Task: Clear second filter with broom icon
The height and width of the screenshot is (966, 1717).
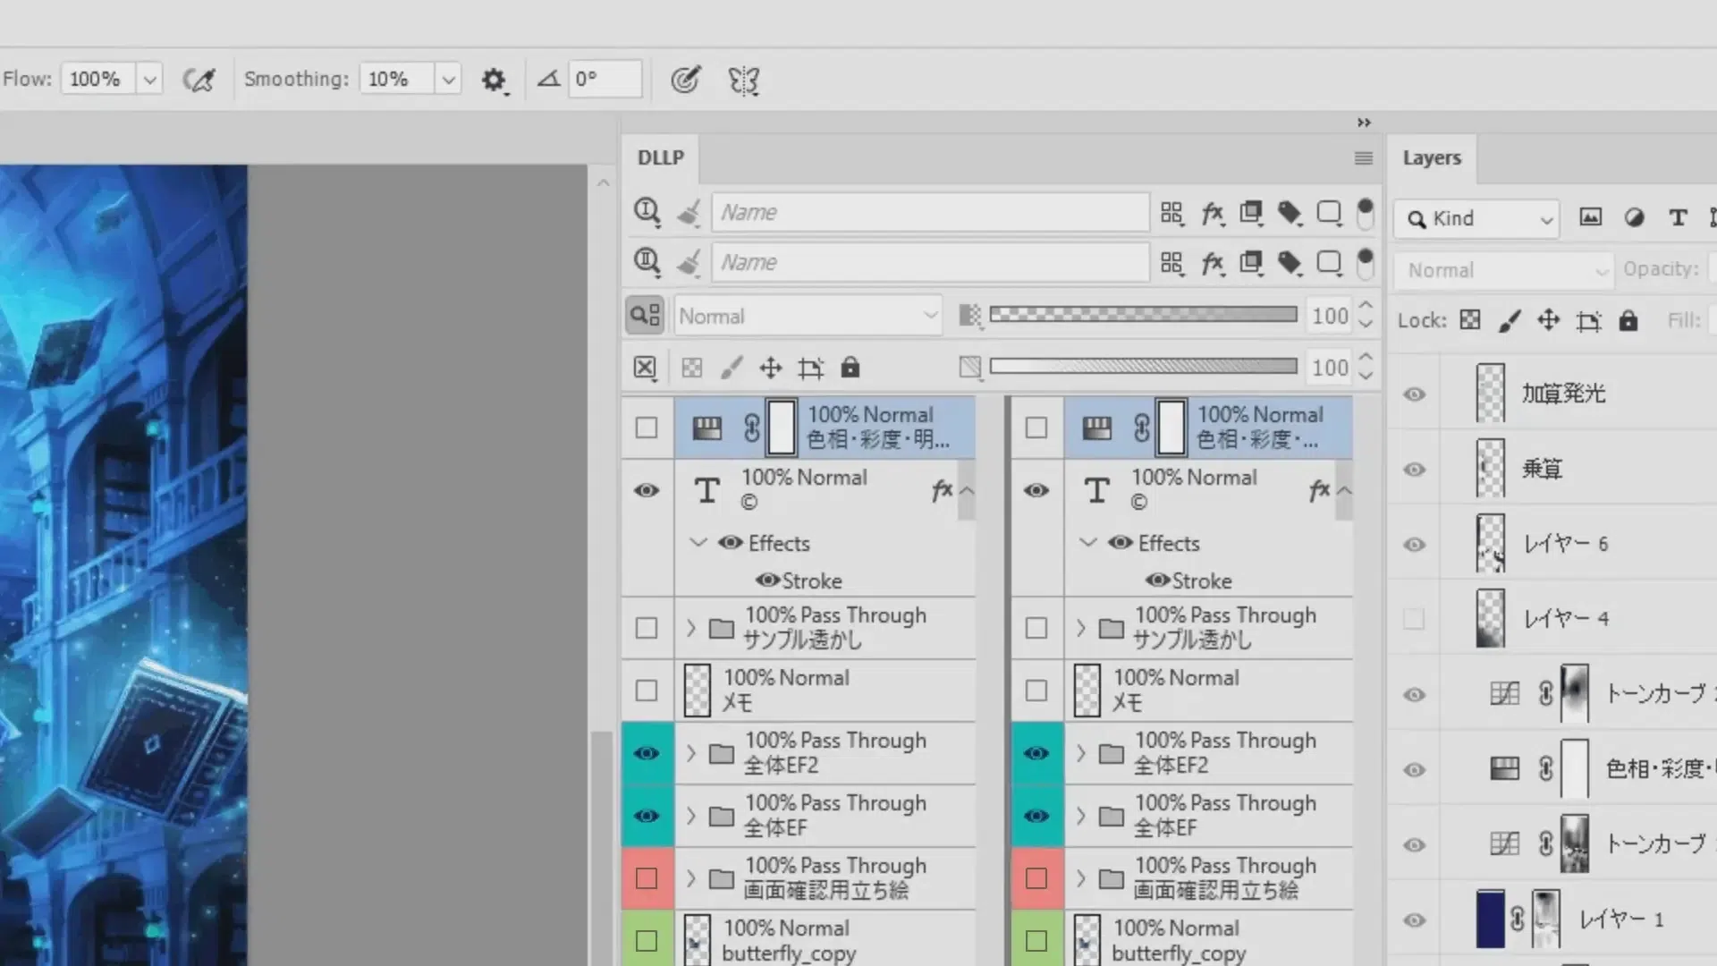Action: [689, 263]
